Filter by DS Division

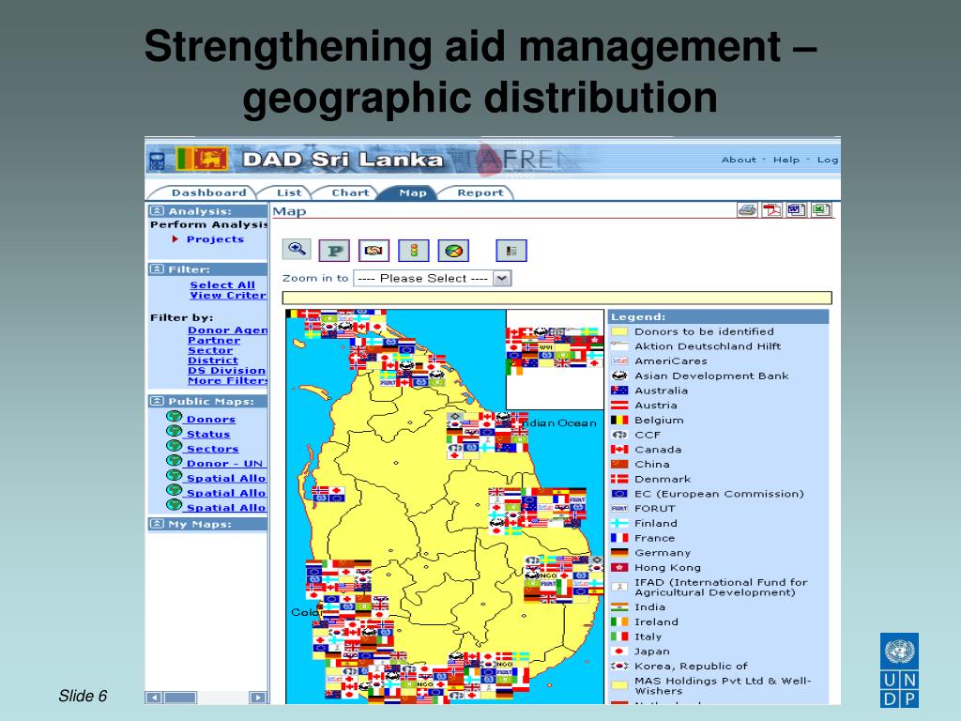[227, 370]
